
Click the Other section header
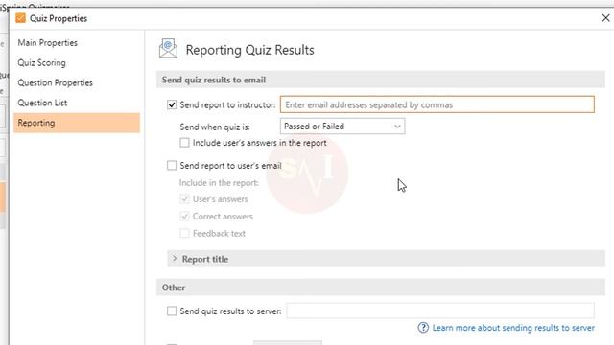point(381,287)
